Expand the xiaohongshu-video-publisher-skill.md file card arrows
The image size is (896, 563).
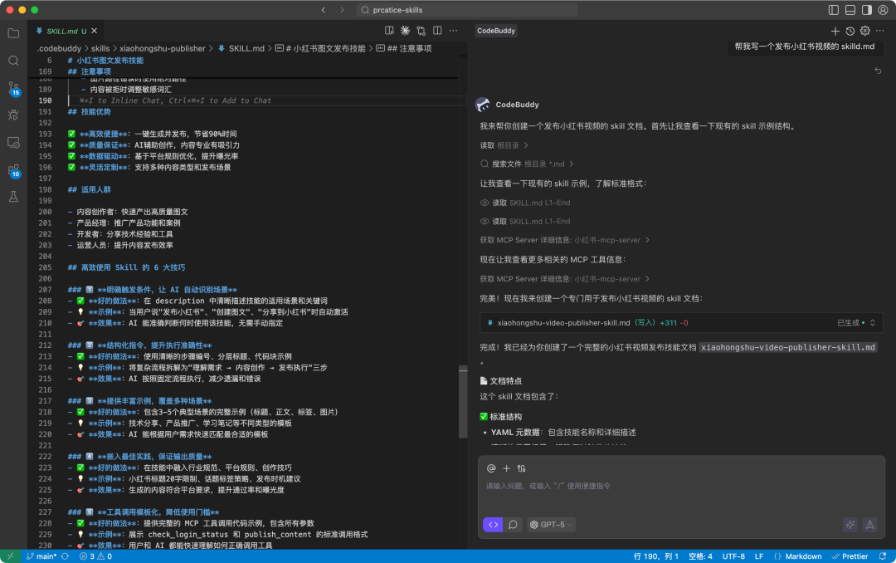tap(873, 323)
